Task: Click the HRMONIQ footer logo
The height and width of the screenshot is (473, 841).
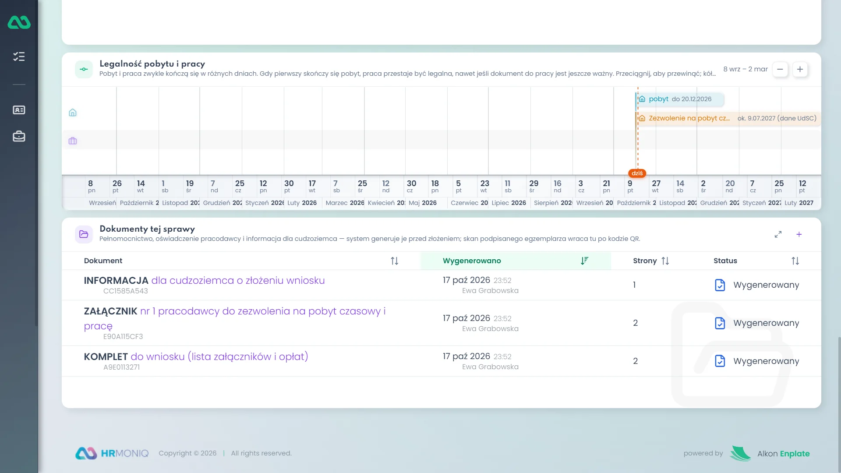Action: pyautogui.click(x=112, y=453)
